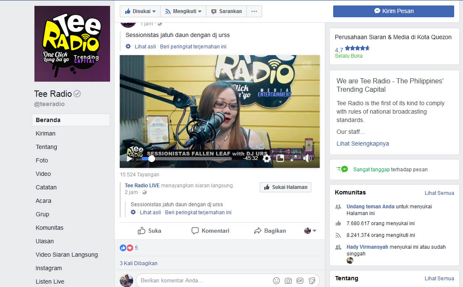Switch to the Video section in the sidebar
Viewport: 463px width, 287px height.
pos(43,173)
